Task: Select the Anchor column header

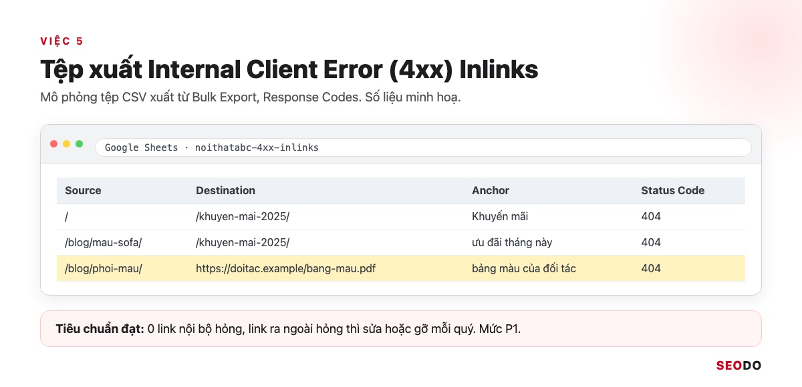Action: (491, 190)
